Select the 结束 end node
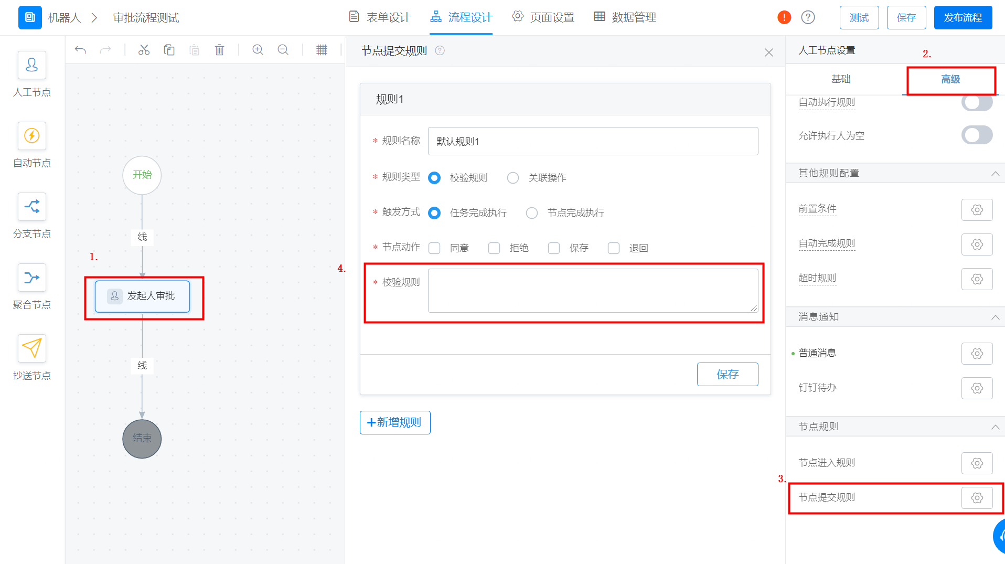This screenshot has height=564, width=1005. click(x=142, y=439)
